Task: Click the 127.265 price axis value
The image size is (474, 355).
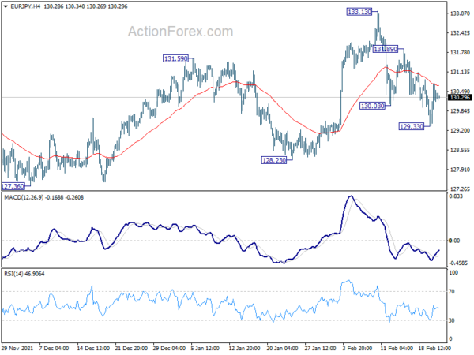Action: tap(460, 189)
